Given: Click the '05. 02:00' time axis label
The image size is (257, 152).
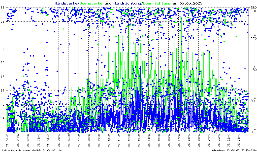Looking at the screenshot, I should tap(28, 140).
